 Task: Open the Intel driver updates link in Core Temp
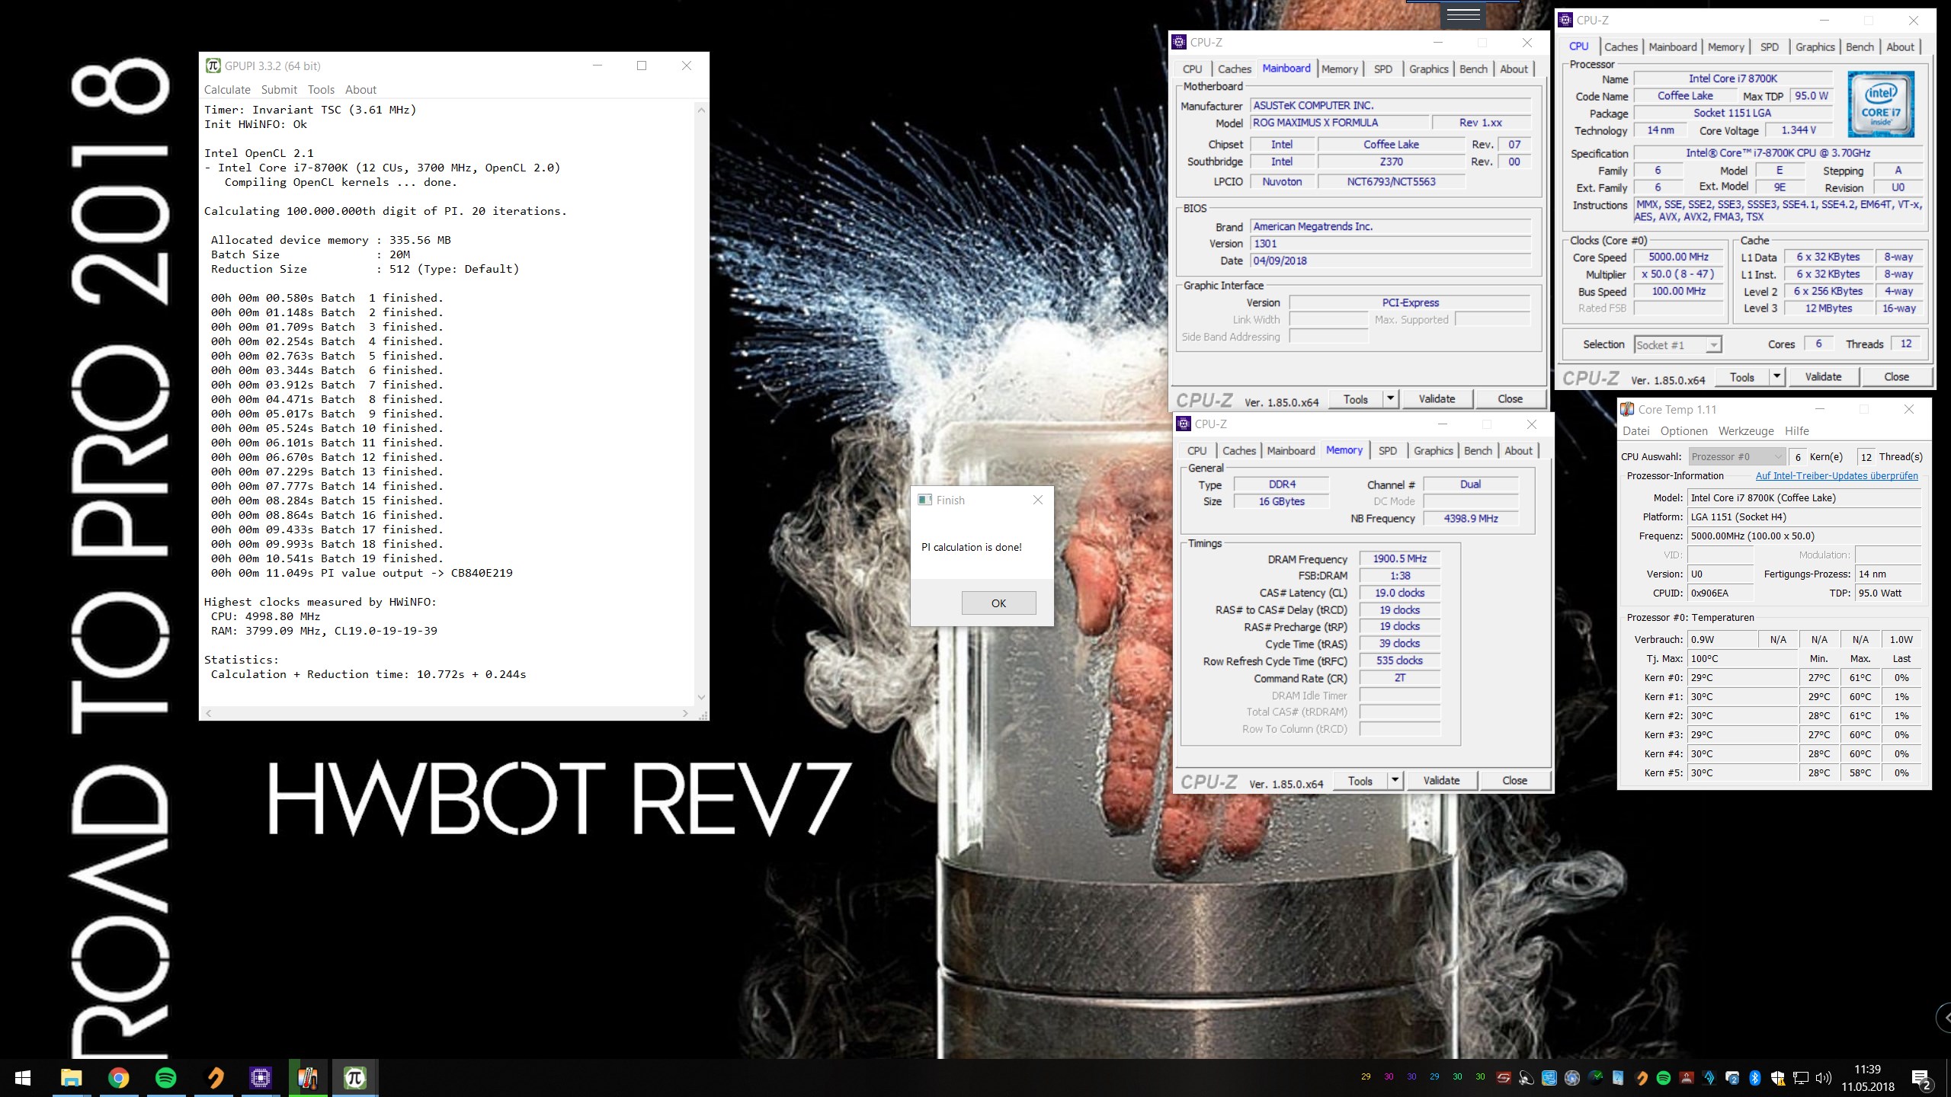point(1837,475)
